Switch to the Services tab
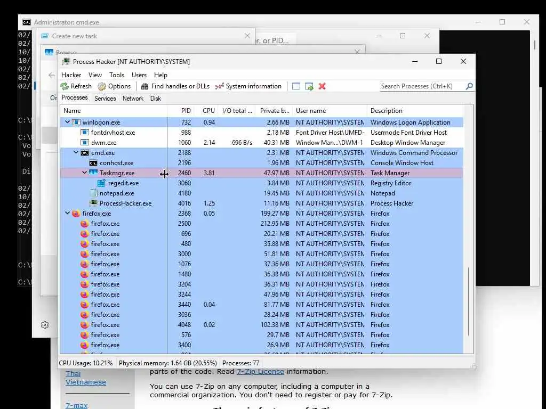Viewport: 546px width, 409px height. point(105,99)
